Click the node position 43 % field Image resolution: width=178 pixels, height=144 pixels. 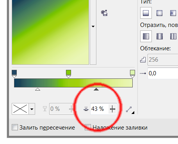99,109
